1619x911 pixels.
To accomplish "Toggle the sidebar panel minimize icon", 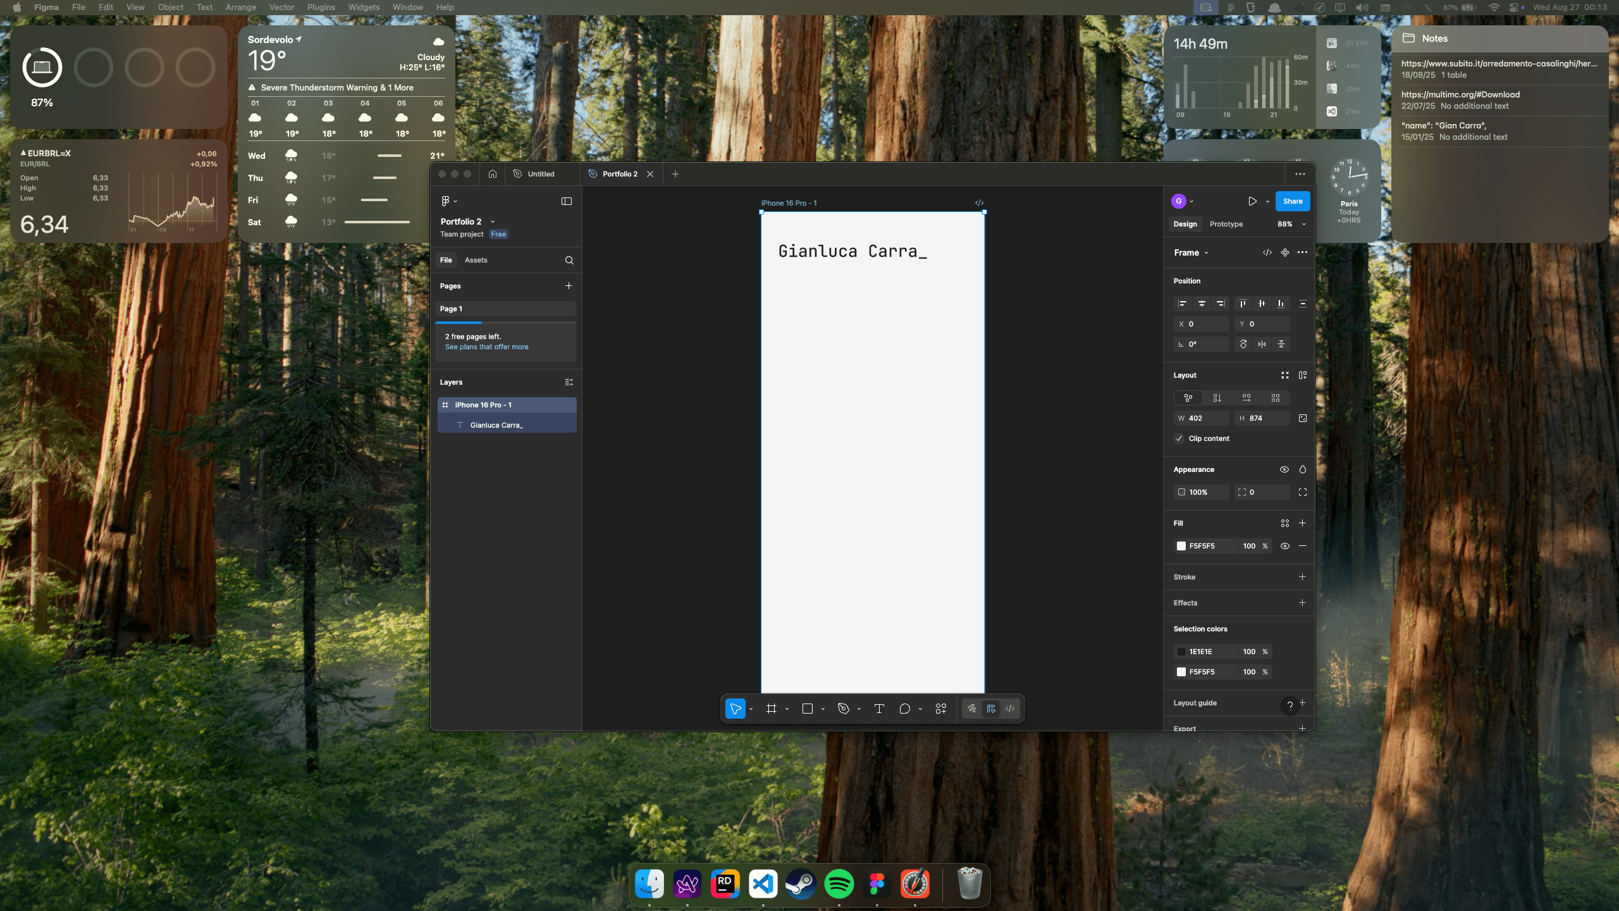I will coord(567,201).
